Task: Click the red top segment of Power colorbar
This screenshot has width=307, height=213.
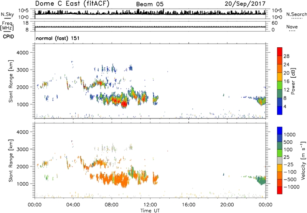Action: pos(280,52)
